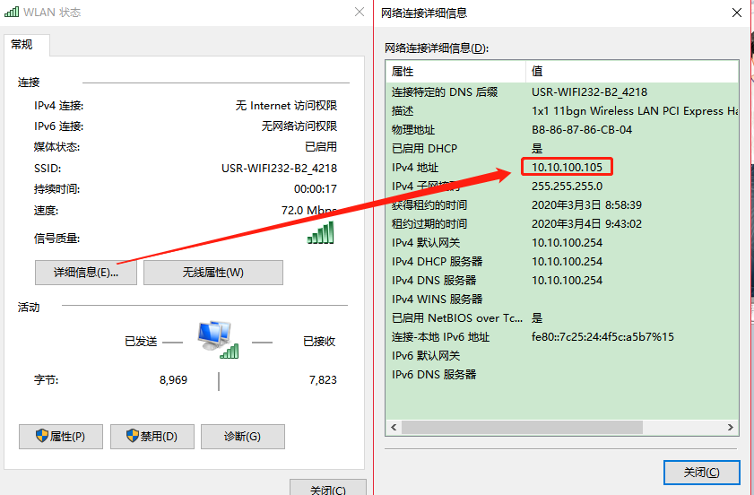Close details dialog with 关闭(C) button
This screenshot has height=495, width=754.
(702, 473)
